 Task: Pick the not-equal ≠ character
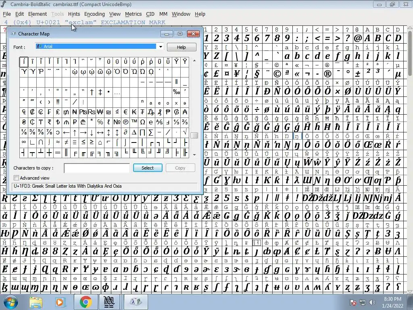(67, 142)
